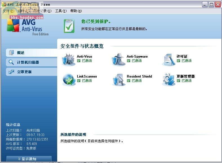
Task: Click the LinkScanner 已激活 check mark
Action: [x=79, y=81]
